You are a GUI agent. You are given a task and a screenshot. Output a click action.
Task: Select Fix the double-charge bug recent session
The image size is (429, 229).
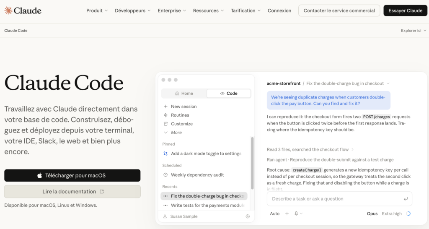204,196
